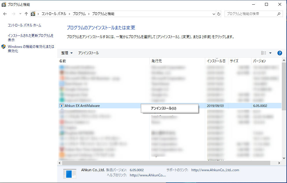Screen dimensions: 287x183
Task: Click Ahkun Co.,Ltd. publisher text
Action: pyautogui.click(x=93, y=170)
